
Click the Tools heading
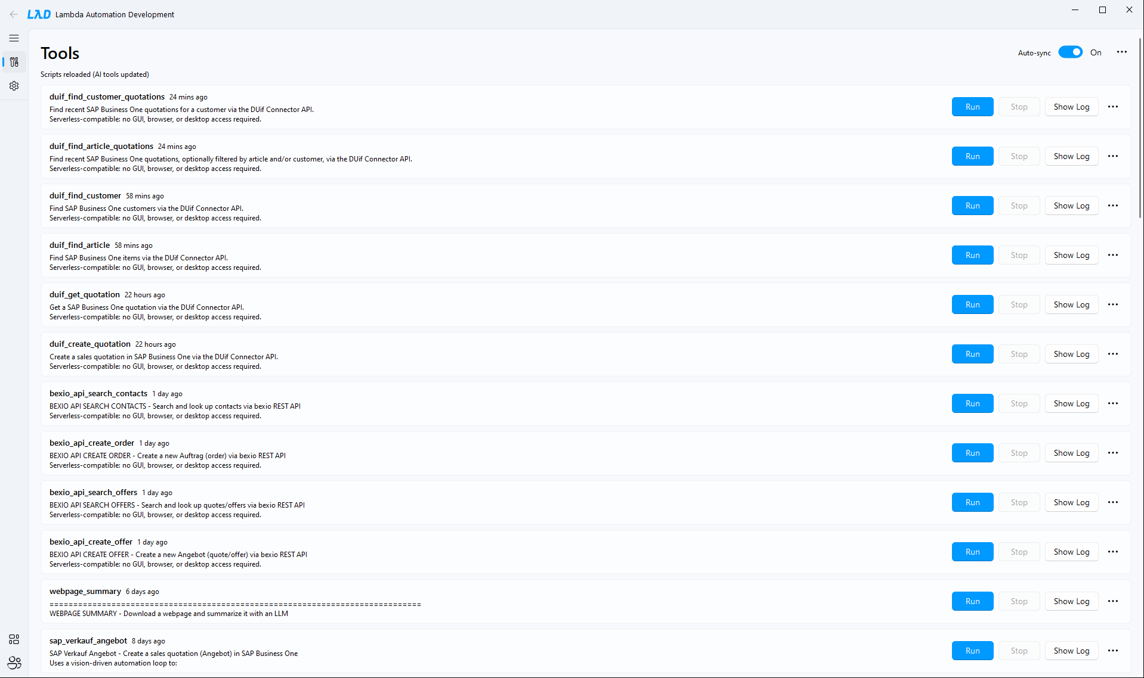[60, 53]
